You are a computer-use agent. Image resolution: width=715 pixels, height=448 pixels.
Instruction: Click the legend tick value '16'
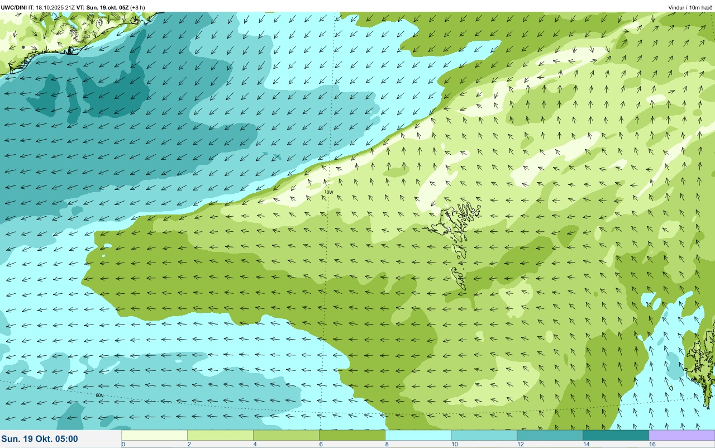coord(652,444)
